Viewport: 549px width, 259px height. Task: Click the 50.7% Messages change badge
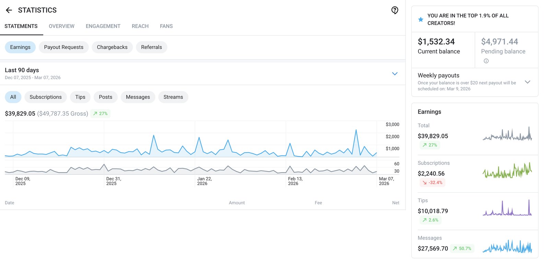[x=462, y=249]
